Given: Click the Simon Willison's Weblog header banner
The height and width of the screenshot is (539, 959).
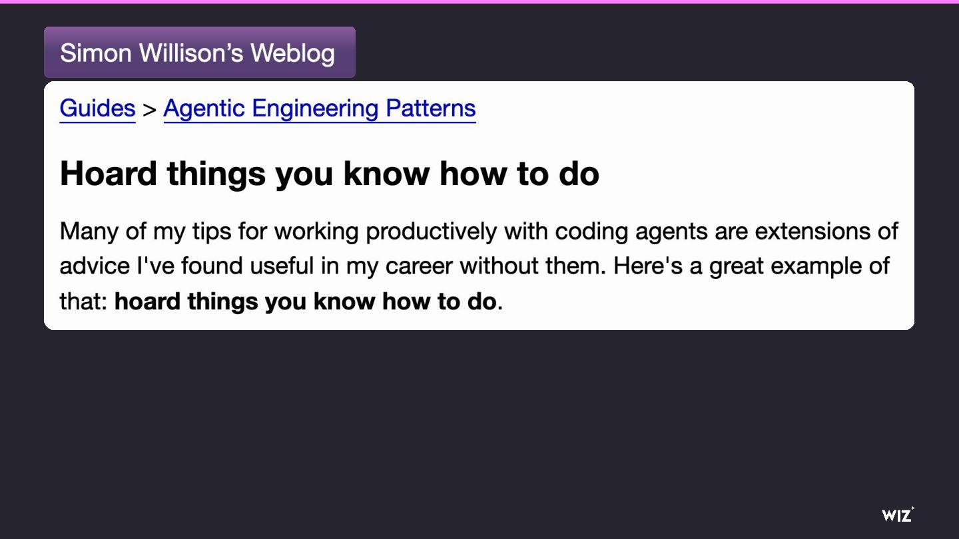Looking at the screenshot, I should point(199,53).
